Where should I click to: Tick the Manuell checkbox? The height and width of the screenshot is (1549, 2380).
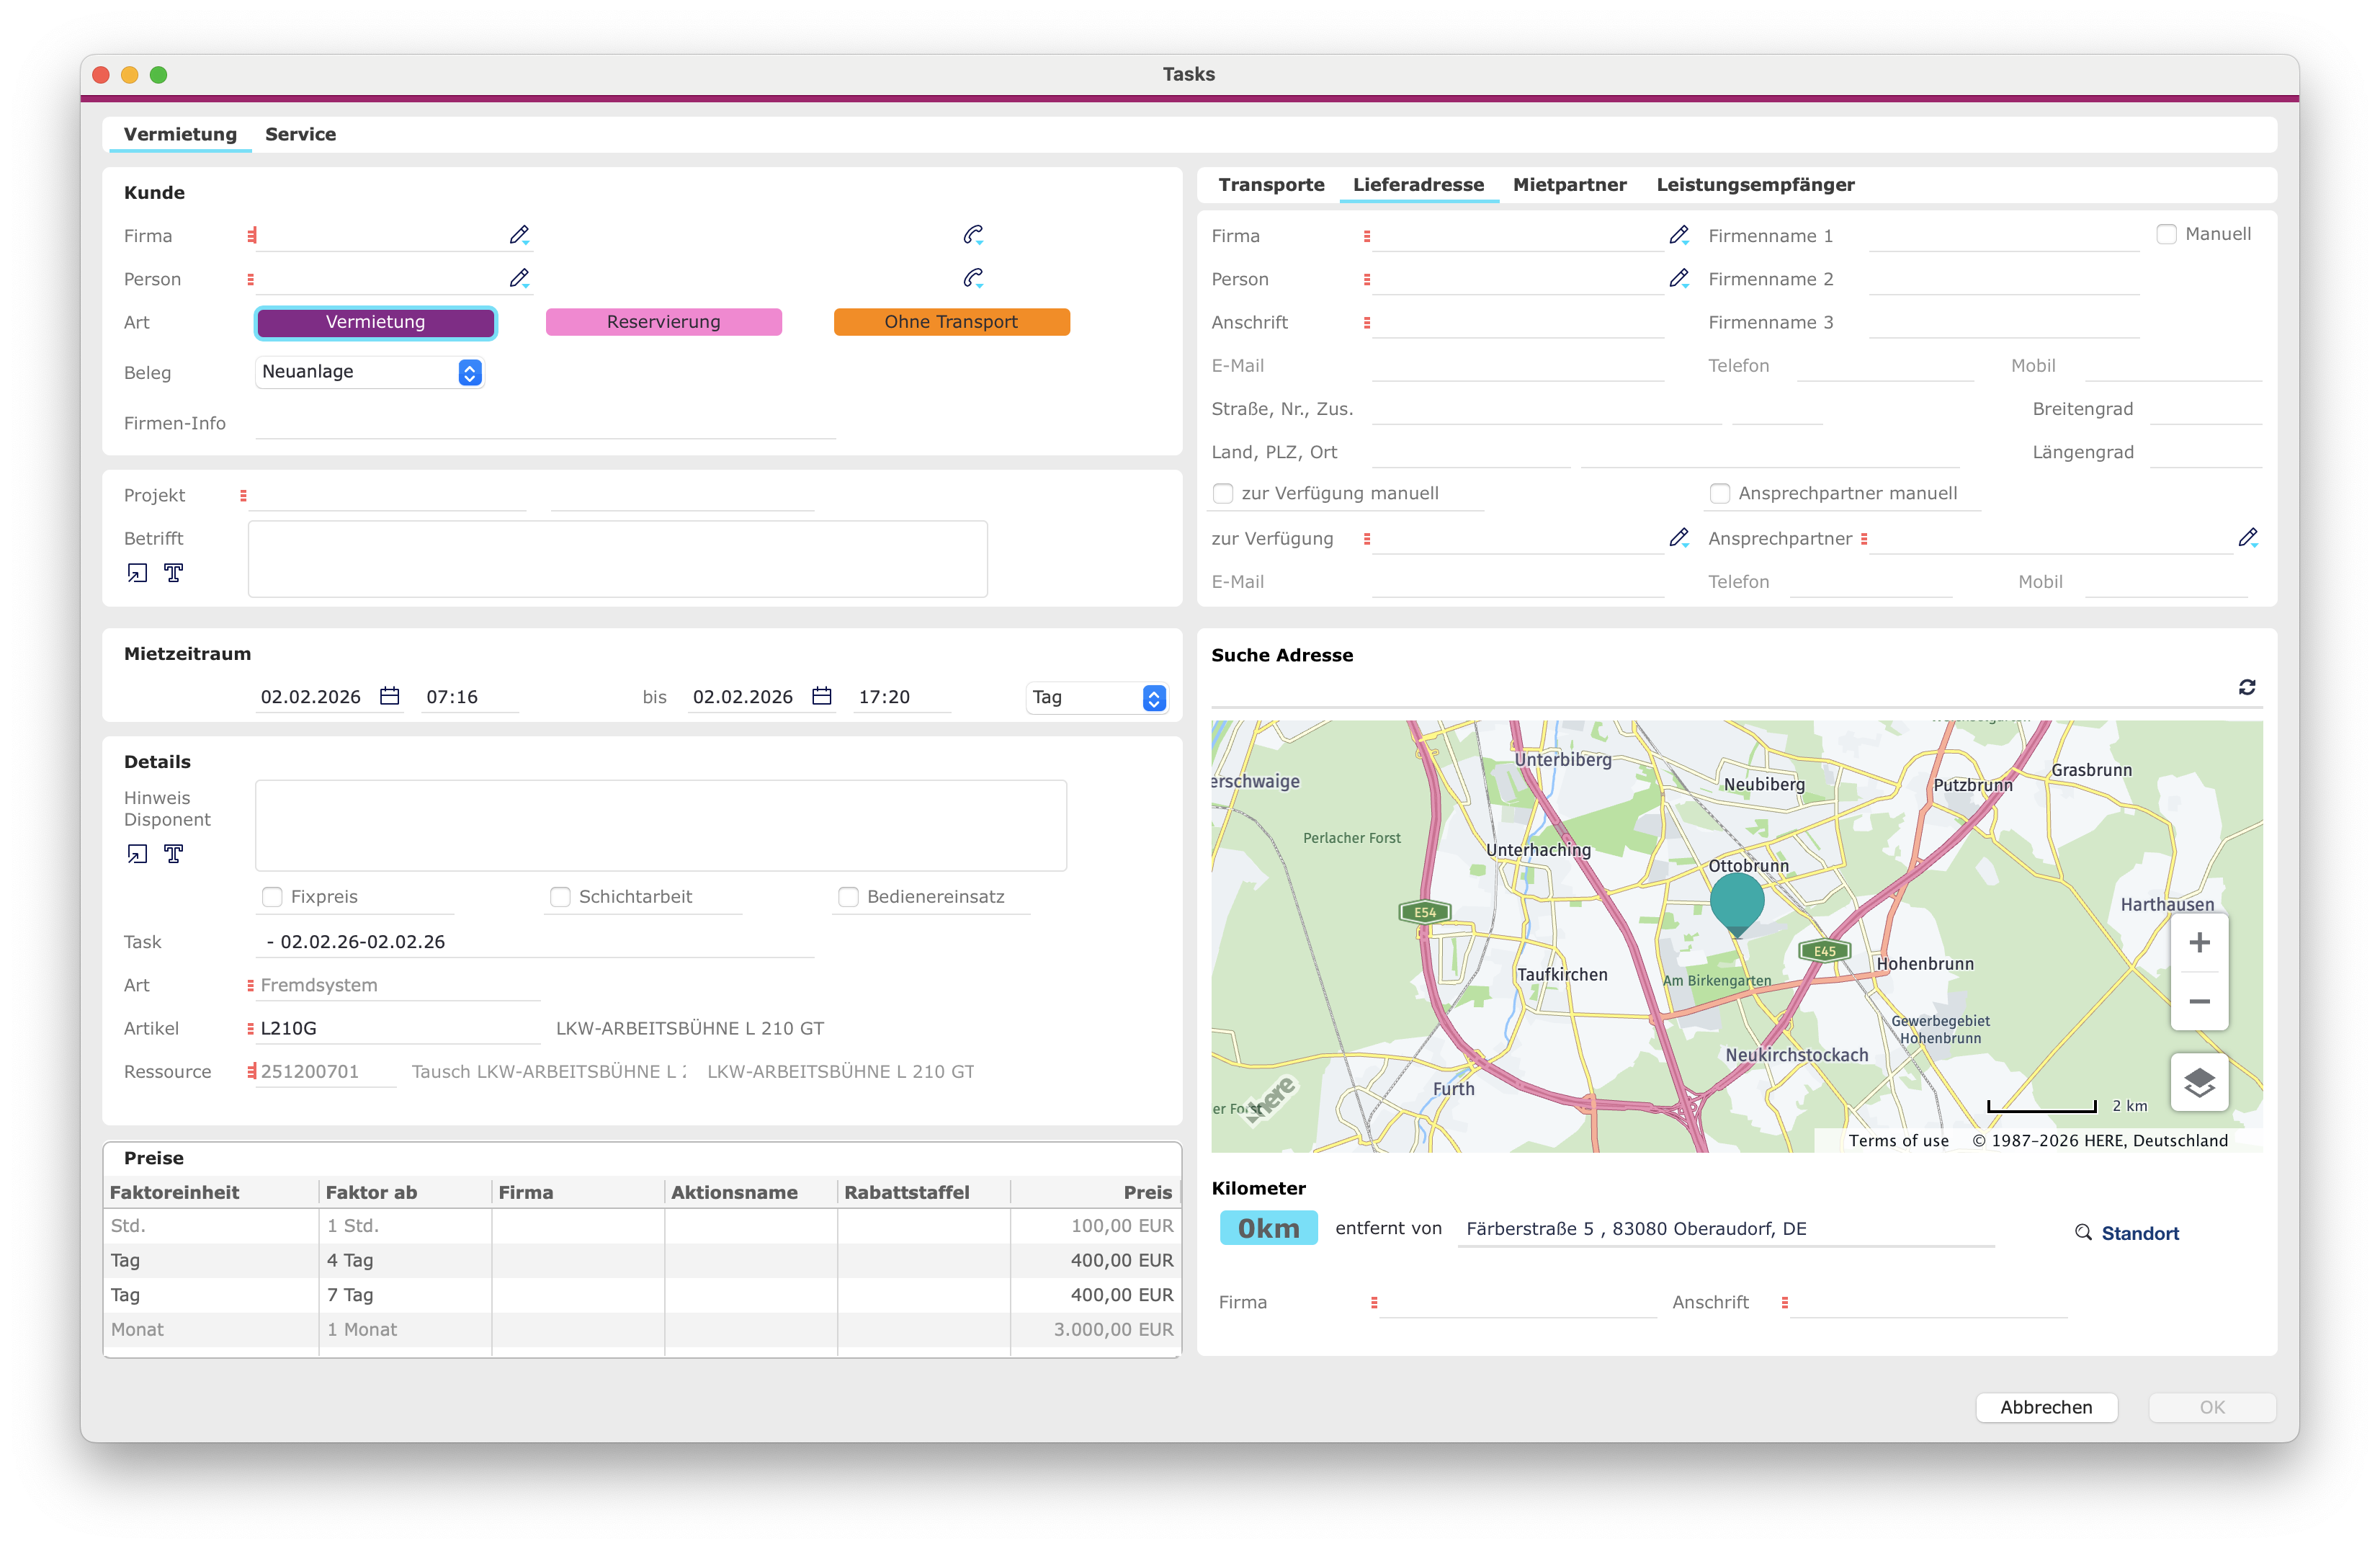[x=2166, y=234]
